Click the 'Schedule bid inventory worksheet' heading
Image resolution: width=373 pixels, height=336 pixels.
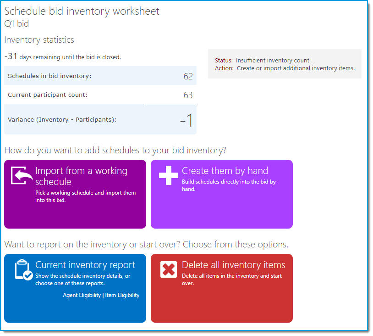point(82,11)
